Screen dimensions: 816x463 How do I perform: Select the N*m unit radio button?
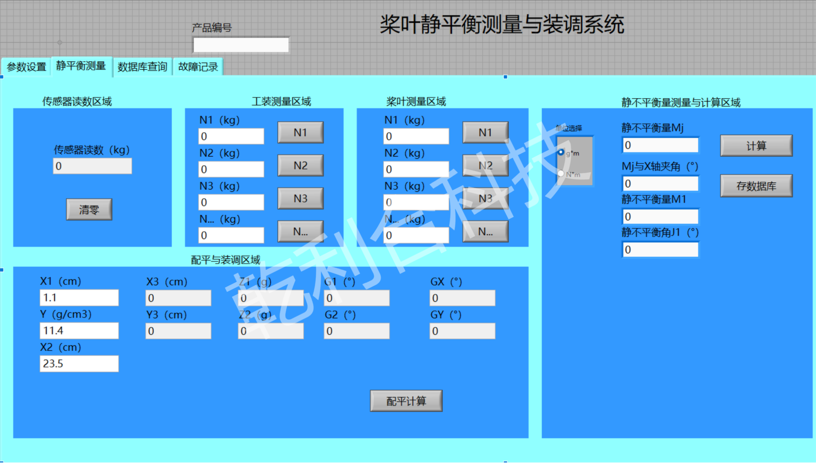[x=561, y=174]
